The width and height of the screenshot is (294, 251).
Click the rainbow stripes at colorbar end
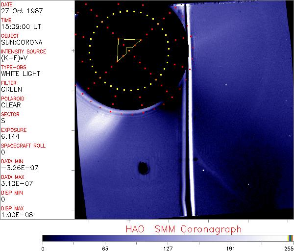click(x=290, y=238)
